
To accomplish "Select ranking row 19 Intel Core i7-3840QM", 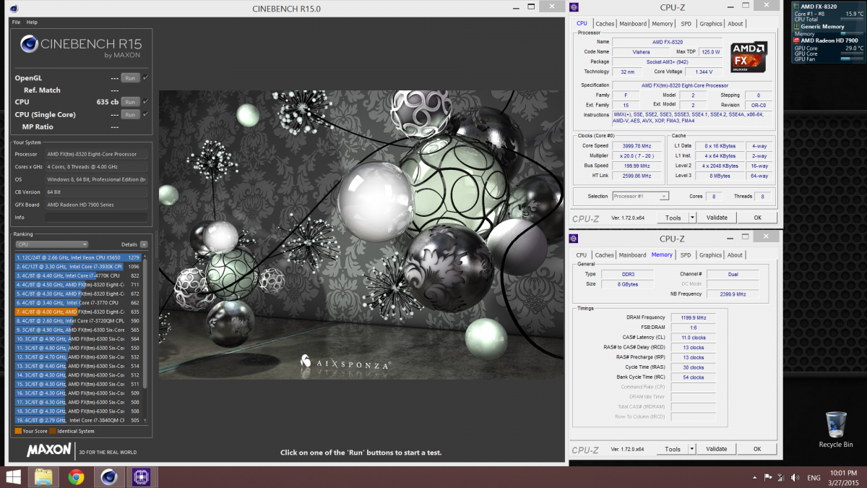I will pos(78,419).
